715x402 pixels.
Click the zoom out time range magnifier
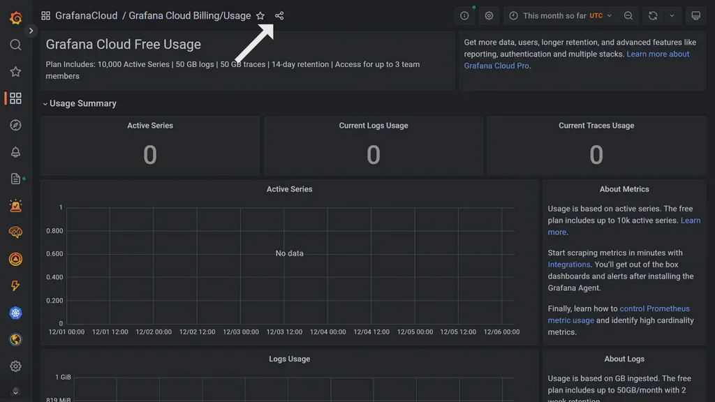[x=628, y=15]
